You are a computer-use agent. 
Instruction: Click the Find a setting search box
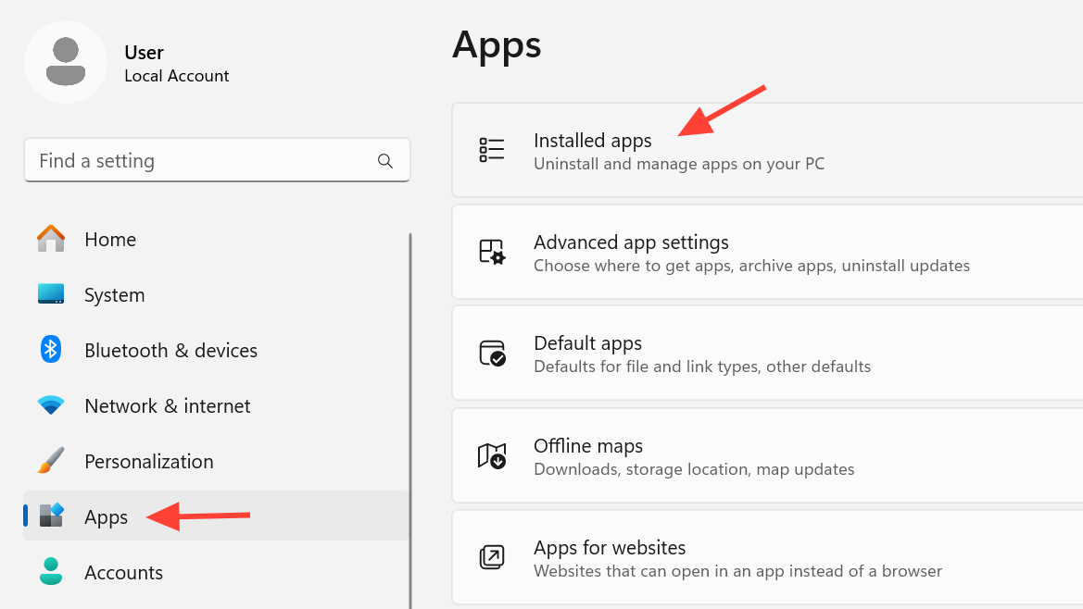click(204, 161)
